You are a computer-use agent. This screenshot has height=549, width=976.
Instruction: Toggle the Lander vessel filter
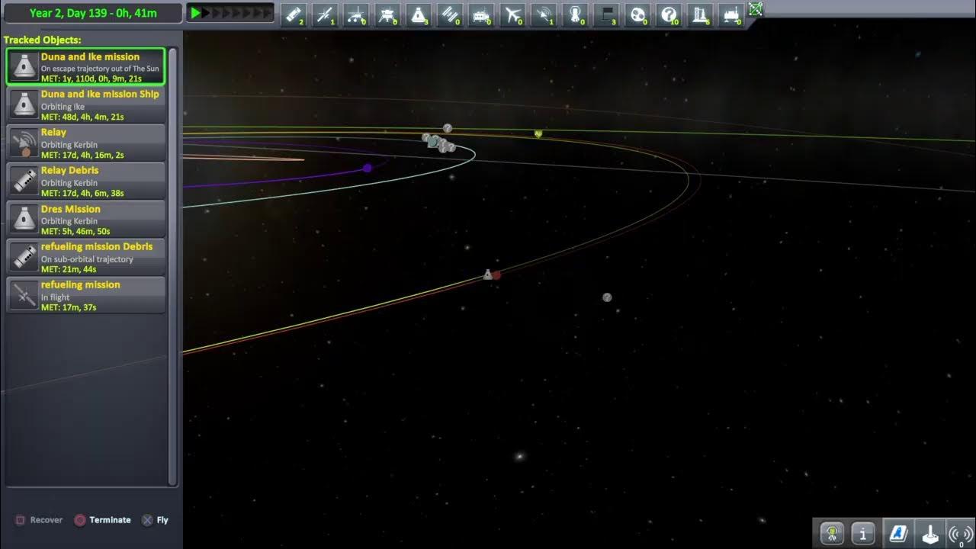(x=387, y=14)
